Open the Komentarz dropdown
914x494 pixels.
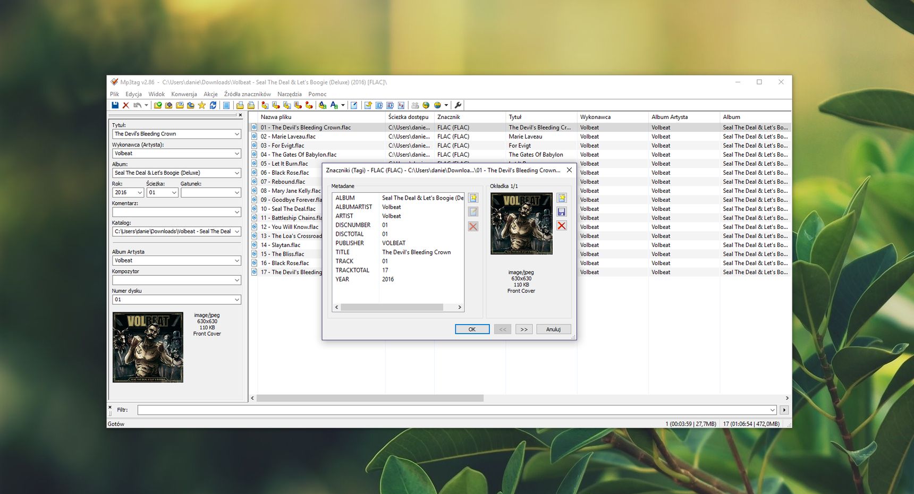[x=237, y=212]
